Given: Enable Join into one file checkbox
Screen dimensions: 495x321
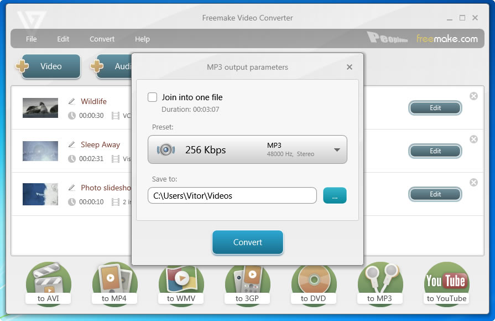Looking at the screenshot, I should click(153, 97).
